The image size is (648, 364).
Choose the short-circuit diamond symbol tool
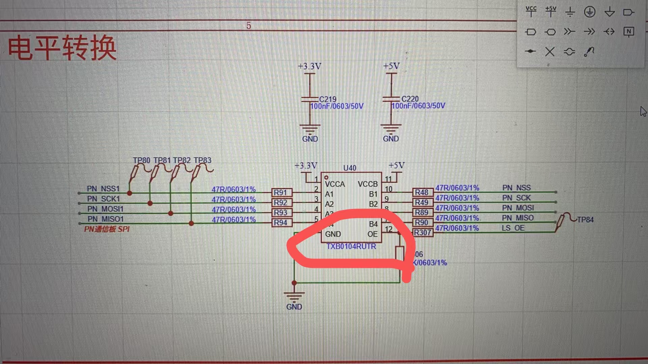point(531,51)
